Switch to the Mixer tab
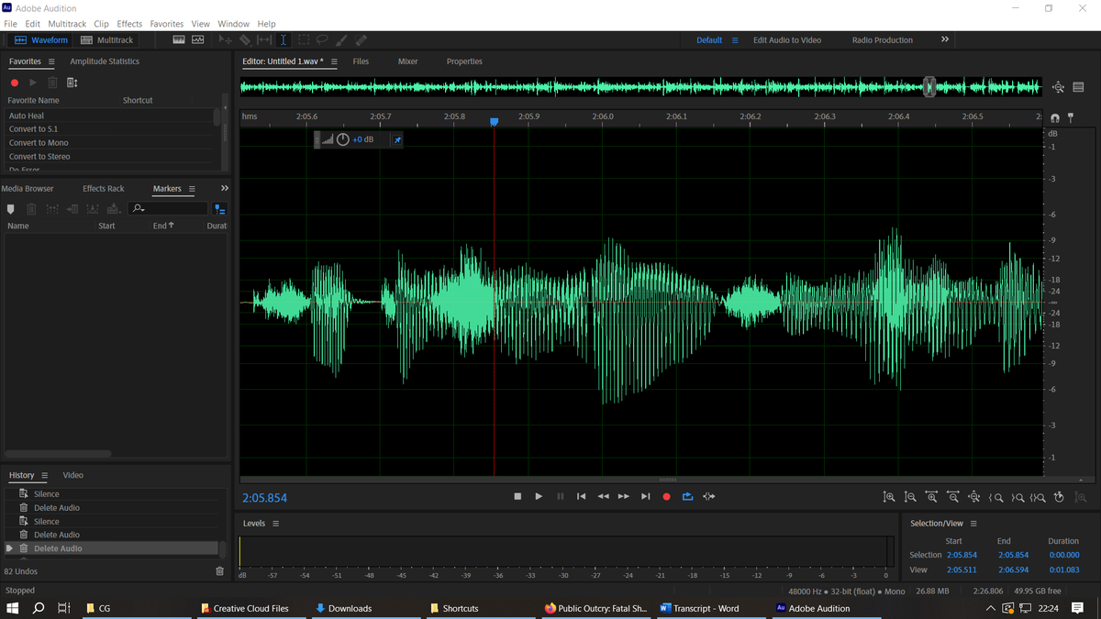 click(407, 61)
